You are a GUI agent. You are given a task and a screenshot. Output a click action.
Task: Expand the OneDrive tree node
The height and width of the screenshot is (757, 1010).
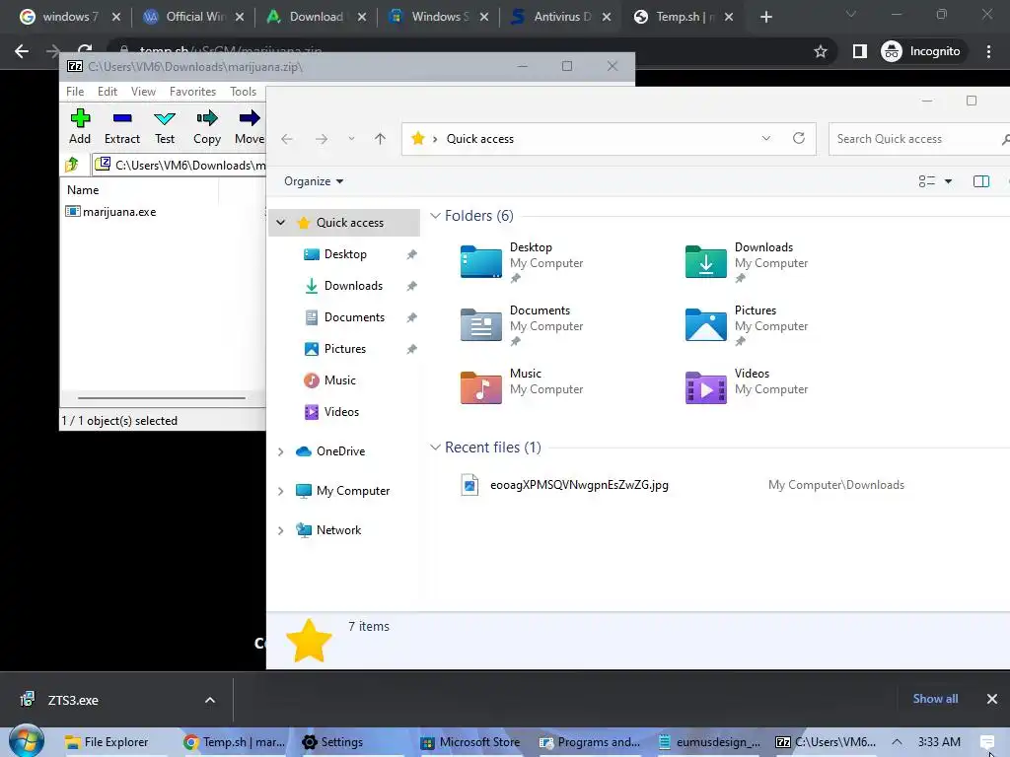click(281, 451)
